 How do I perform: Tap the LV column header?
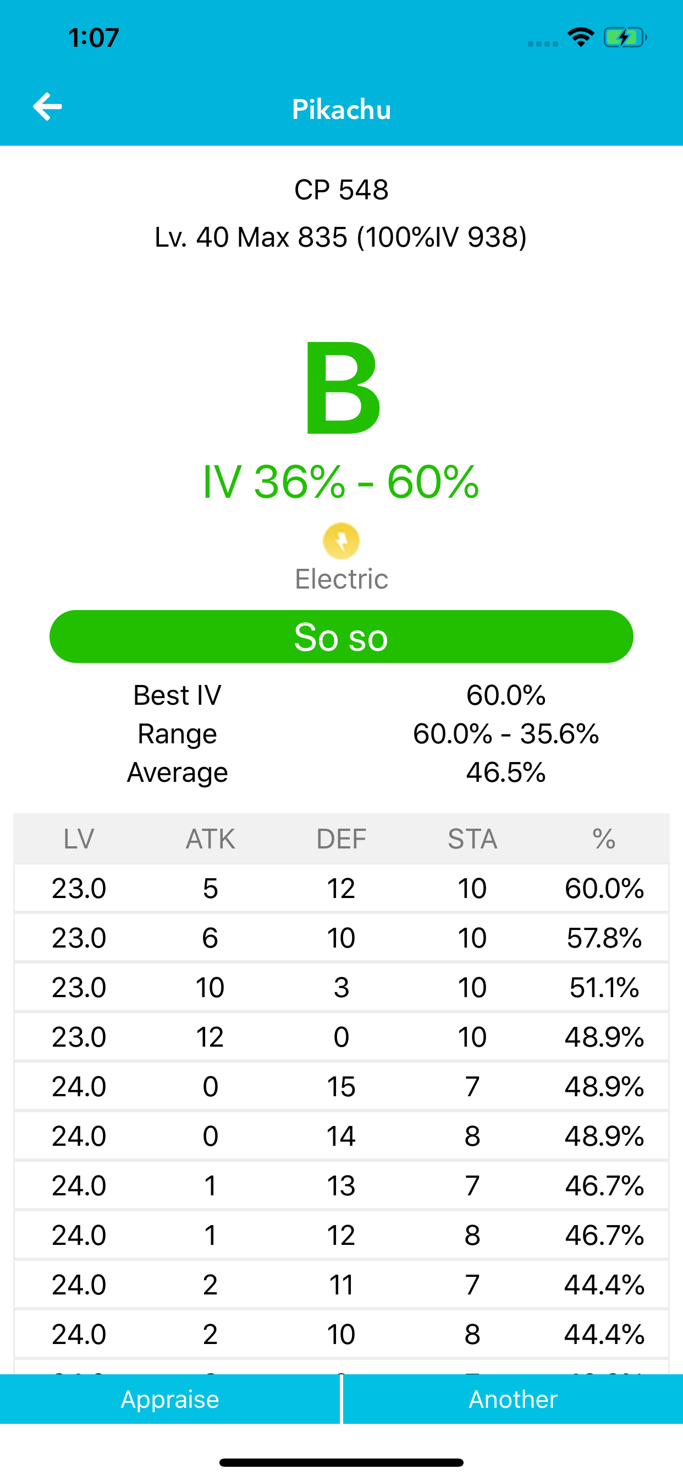coord(79,839)
